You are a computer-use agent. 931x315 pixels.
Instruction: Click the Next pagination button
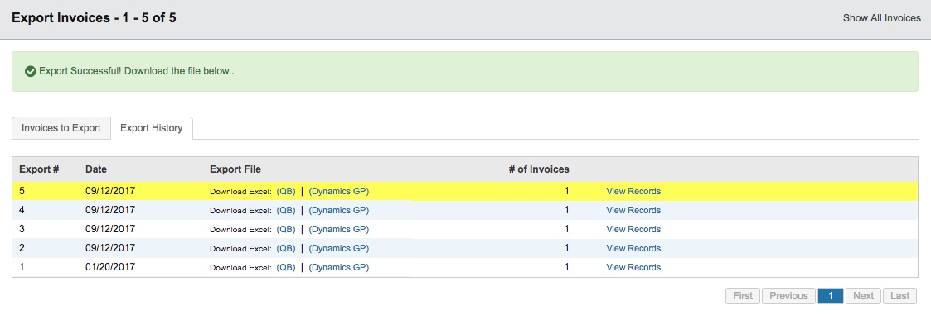pos(863,295)
